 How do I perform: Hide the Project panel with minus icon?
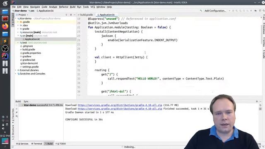point(75,15)
